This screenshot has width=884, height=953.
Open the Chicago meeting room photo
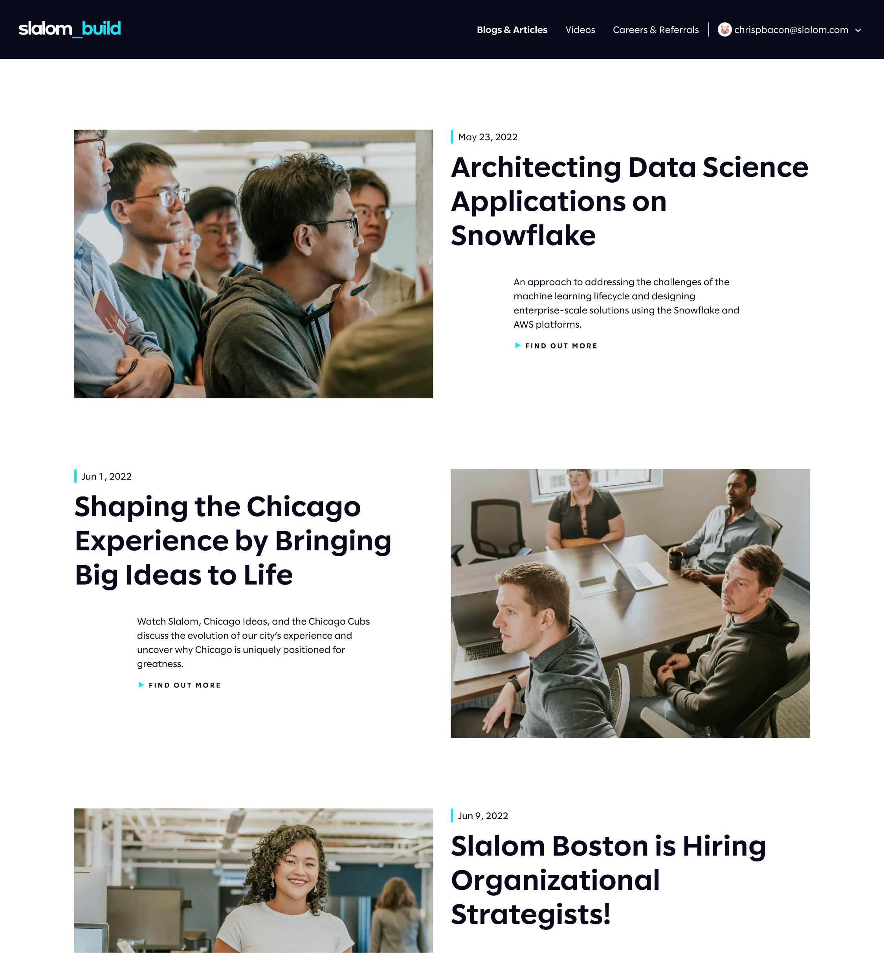coord(630,603)
